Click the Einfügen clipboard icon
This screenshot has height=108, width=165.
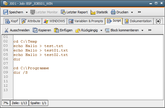tap(56, 30)
